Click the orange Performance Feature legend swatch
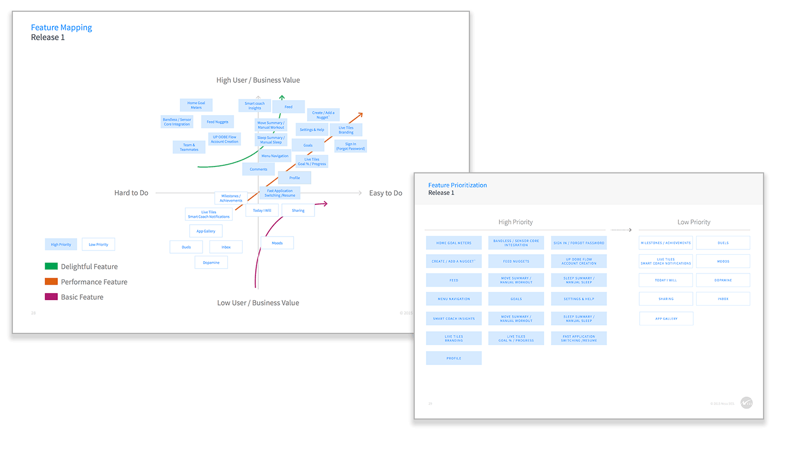This screenshot has height=449, width=800. (x=51, y=281)
